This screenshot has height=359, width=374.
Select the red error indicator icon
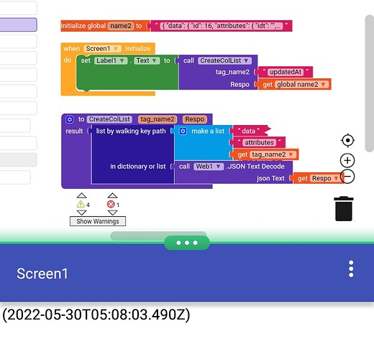point(111,205)
